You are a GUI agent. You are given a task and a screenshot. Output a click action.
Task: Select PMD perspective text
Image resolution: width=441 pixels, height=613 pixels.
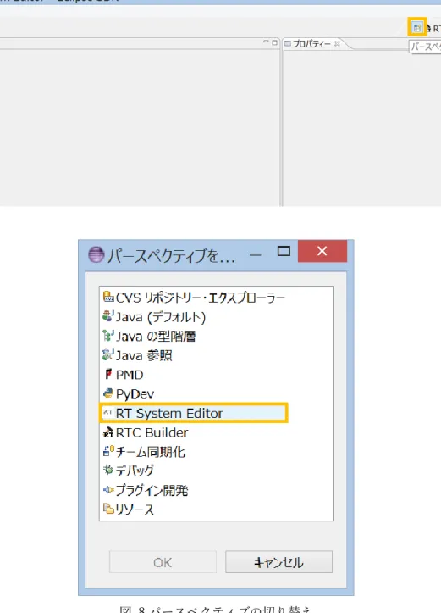coord(130,375)
